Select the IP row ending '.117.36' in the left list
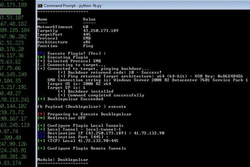 click(12, 56)
